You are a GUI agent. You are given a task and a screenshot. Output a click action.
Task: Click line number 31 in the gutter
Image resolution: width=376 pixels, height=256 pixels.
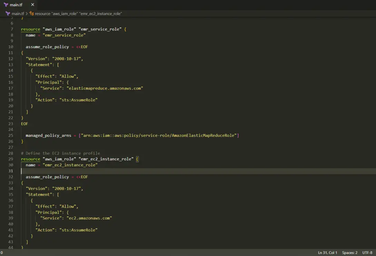[x=11, y=171]
